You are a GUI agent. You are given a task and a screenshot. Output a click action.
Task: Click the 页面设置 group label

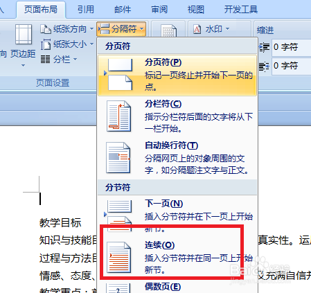pyautogui.click(x=53, y=82)
